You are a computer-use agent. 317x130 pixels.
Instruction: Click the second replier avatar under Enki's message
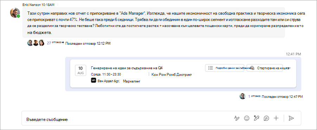pyautogui.click(x=36, y=43)
